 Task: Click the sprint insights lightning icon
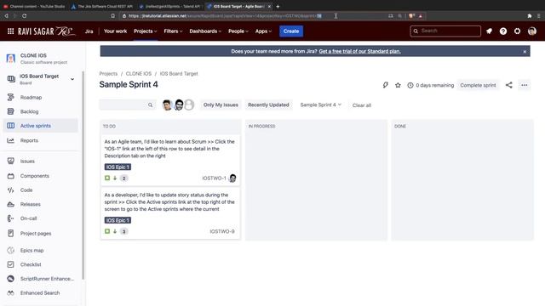click(x=386, y=85)
